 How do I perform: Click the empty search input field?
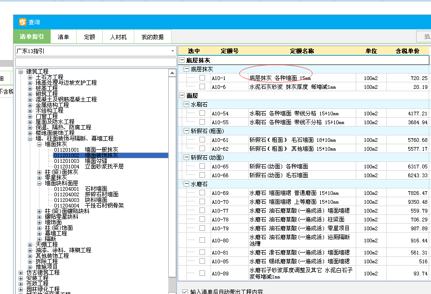click(96, 62)
